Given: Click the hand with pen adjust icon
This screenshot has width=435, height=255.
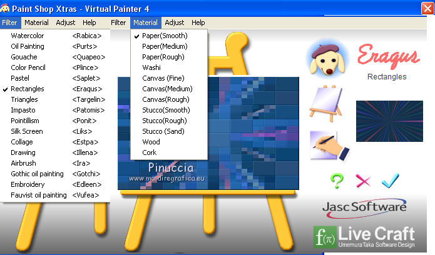Looking at the screenshot, I should (329, 146).
